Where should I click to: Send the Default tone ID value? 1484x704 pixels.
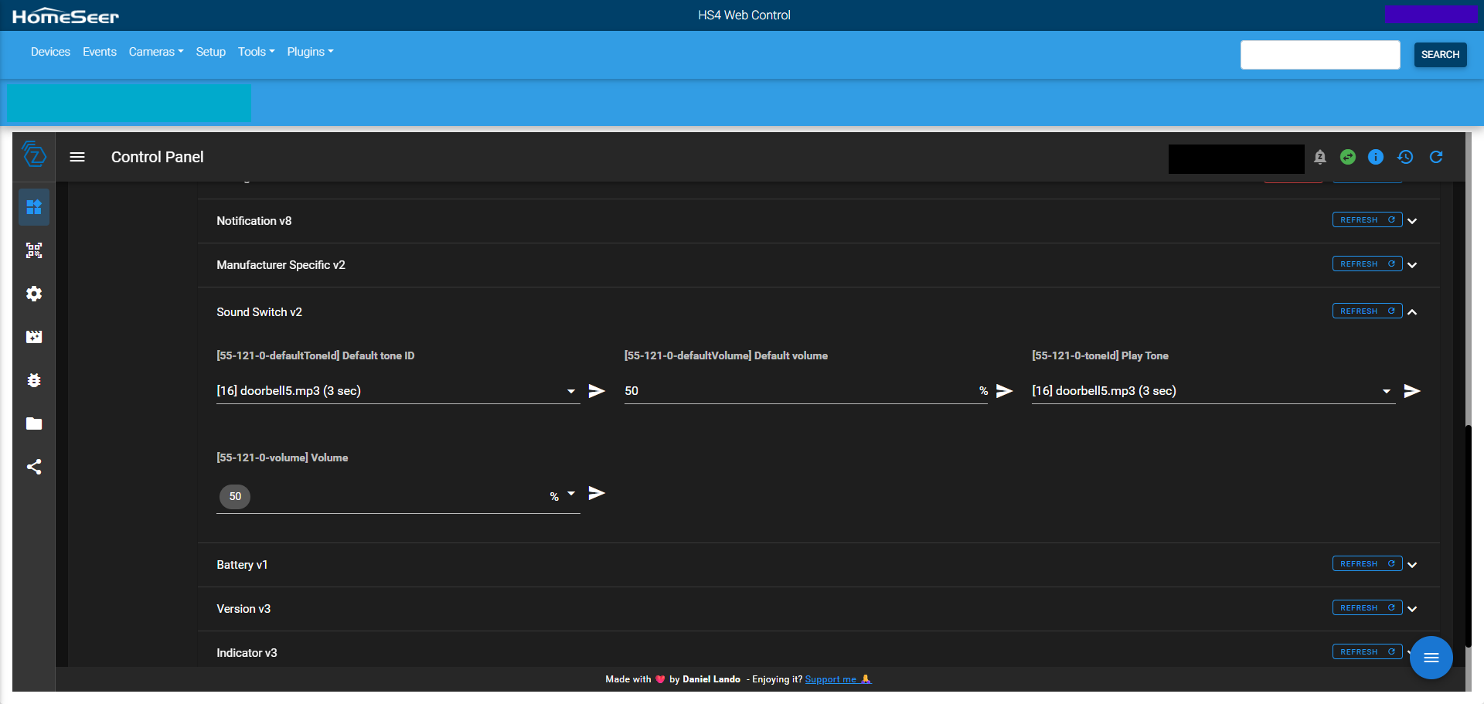pos(597,391)
